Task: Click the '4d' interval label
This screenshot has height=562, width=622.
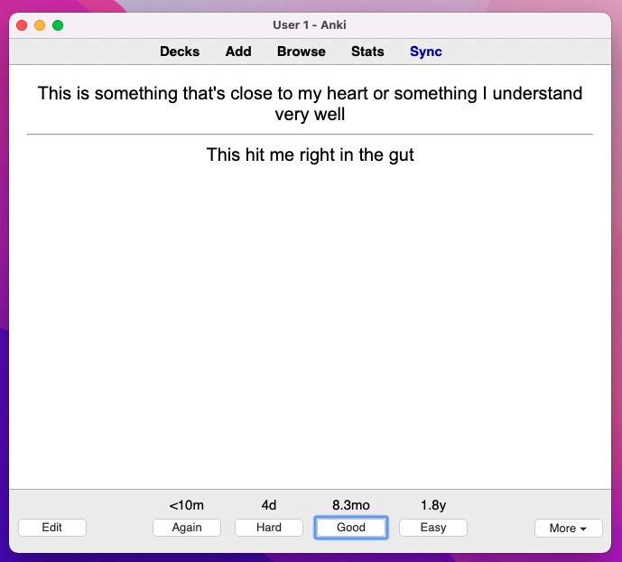Action: coord(269,505)
